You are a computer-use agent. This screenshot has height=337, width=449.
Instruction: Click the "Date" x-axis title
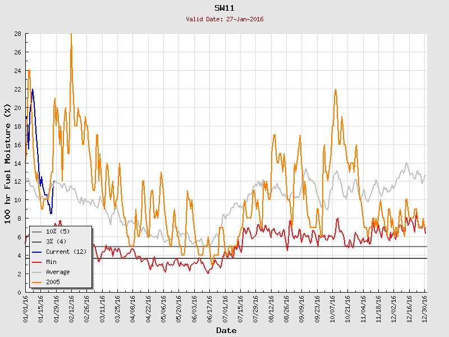226,330
